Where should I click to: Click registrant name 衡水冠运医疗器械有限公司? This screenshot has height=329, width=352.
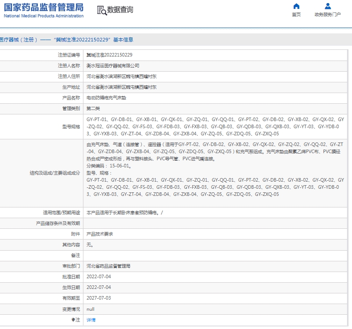(113, 65)
